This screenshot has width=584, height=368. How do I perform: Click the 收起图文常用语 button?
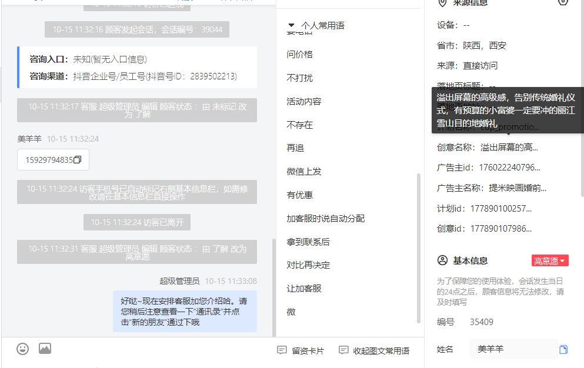[x=374, y=350]
